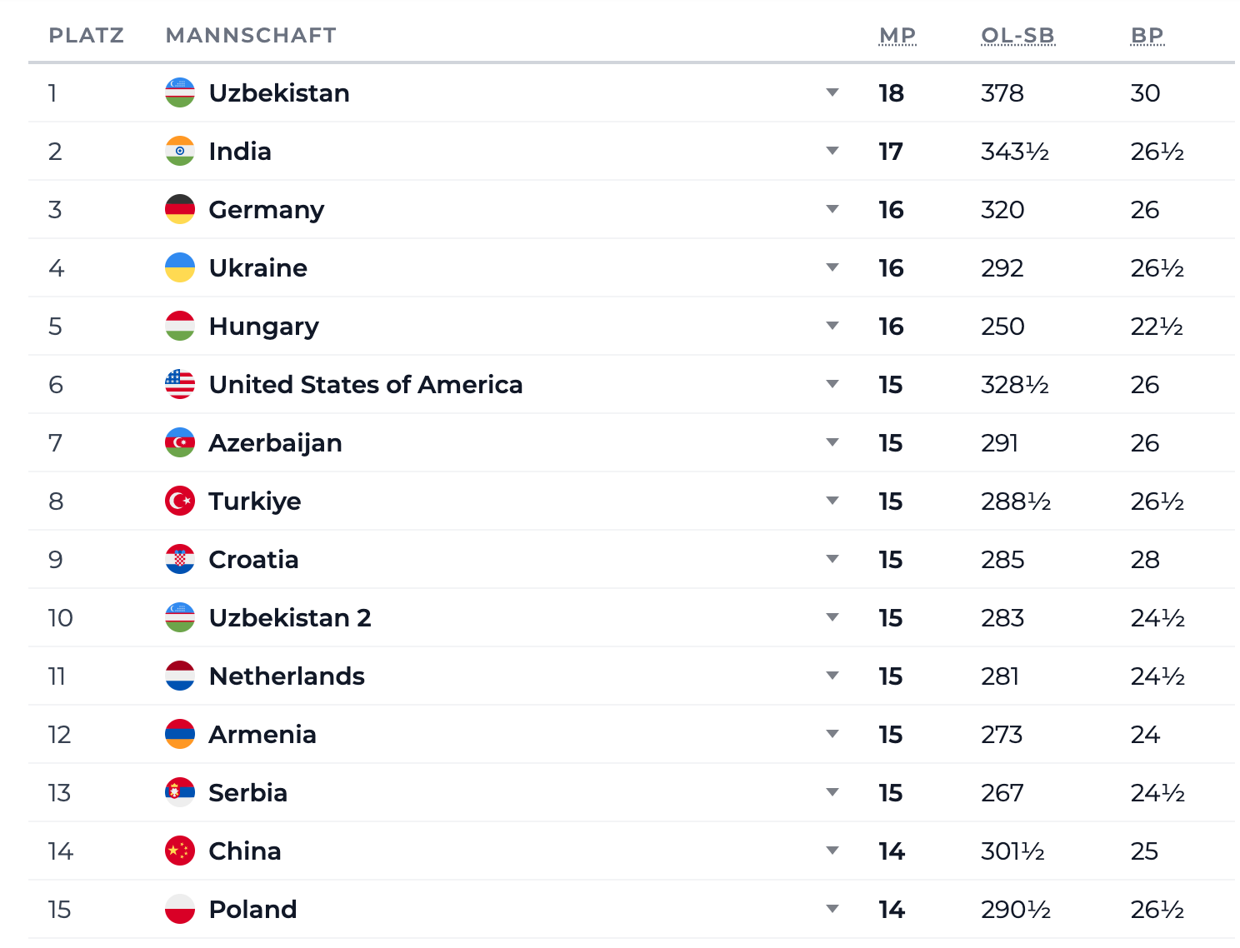Image resolution: width=1240 pixels, height=948 pixels.
Task: Click the Uzbekistan flag icon in row 1
Action: tap(180, 92)
